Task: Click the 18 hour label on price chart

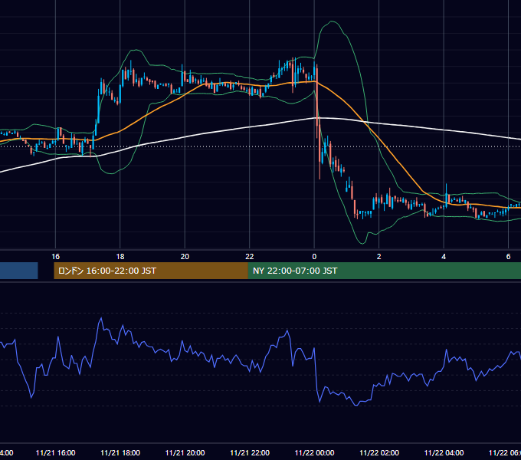Action: click(x=120, y=257)
